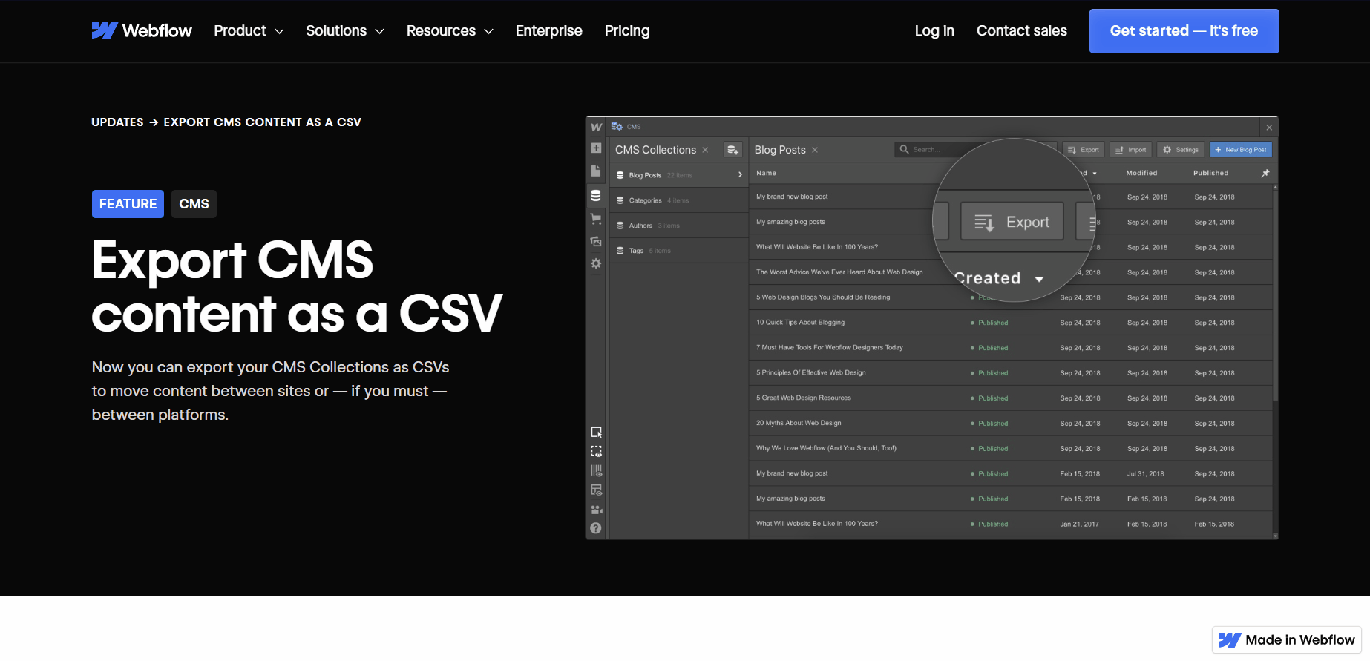Expand the Resources dropdown menu

(450, 30)
